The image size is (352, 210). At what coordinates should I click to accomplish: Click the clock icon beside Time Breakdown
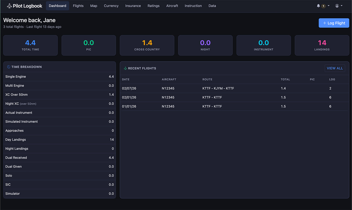9,67
